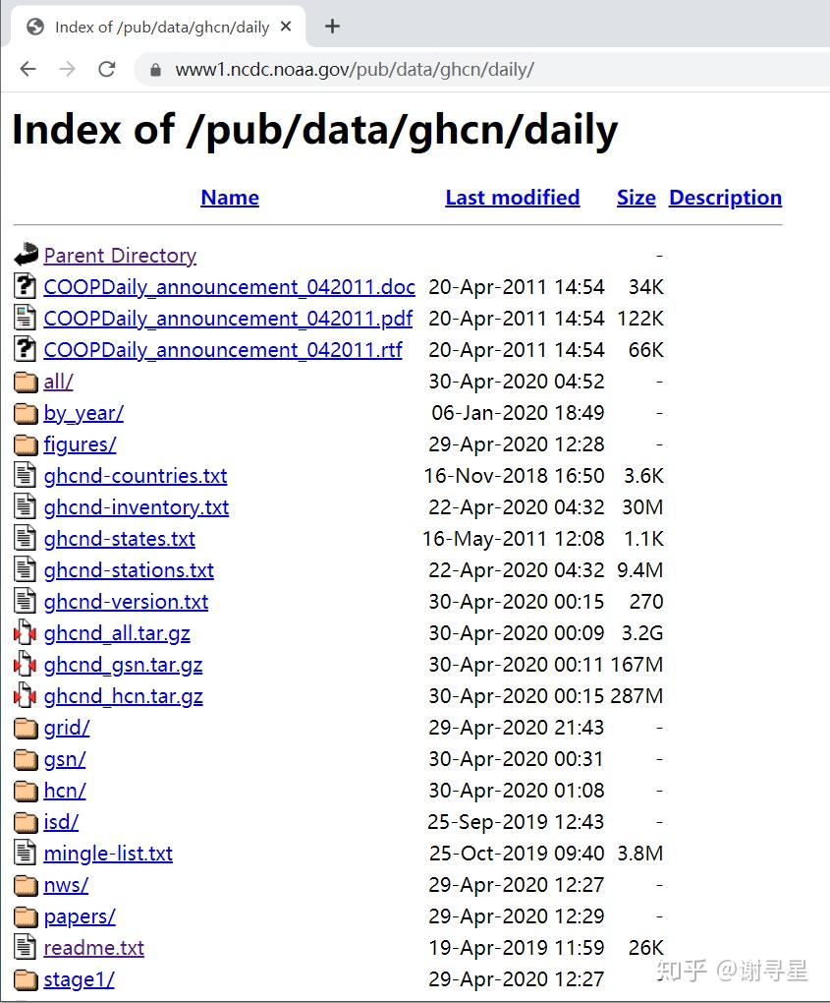The image size is (830, 1003).
Task: Click the readme.txt text file icon
Action: coord(25,947)
